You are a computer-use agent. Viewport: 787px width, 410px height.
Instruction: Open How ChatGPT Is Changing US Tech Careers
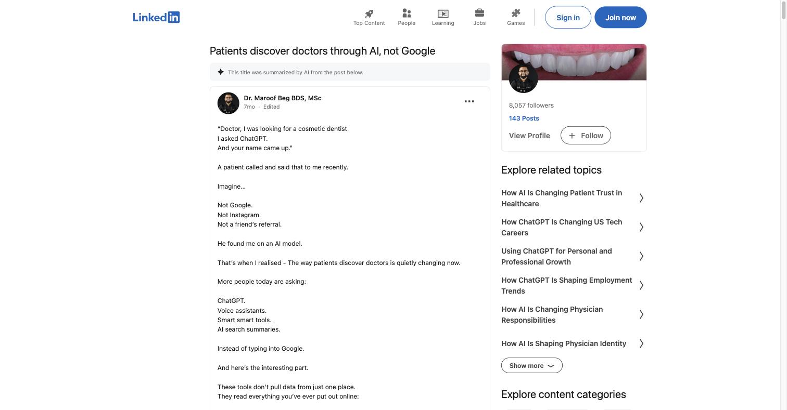pyautogui.click(x=562, y=227)
